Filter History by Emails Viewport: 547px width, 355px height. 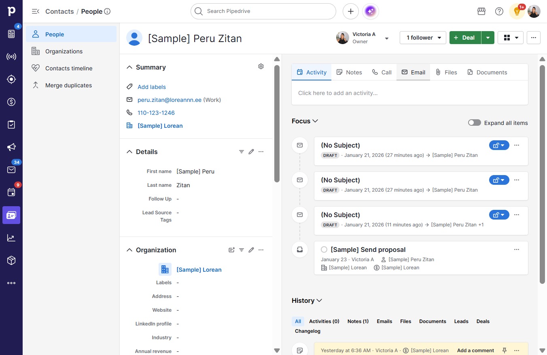point(384,321)
